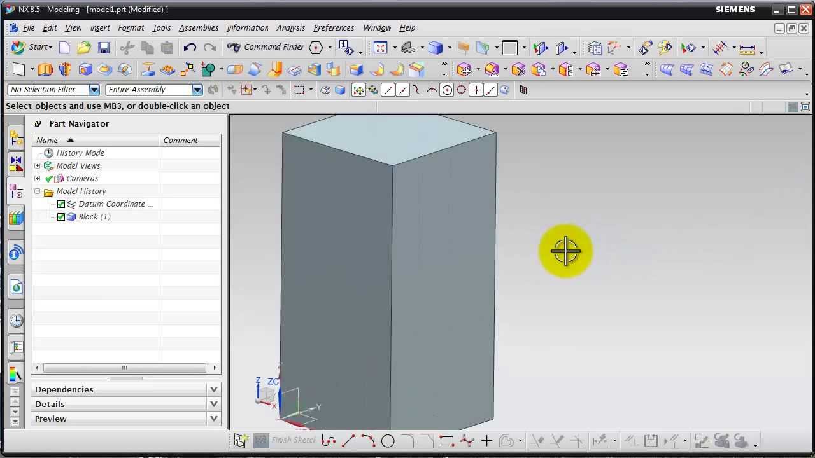Open the Layer Settings icon

(x=595, y=48)
